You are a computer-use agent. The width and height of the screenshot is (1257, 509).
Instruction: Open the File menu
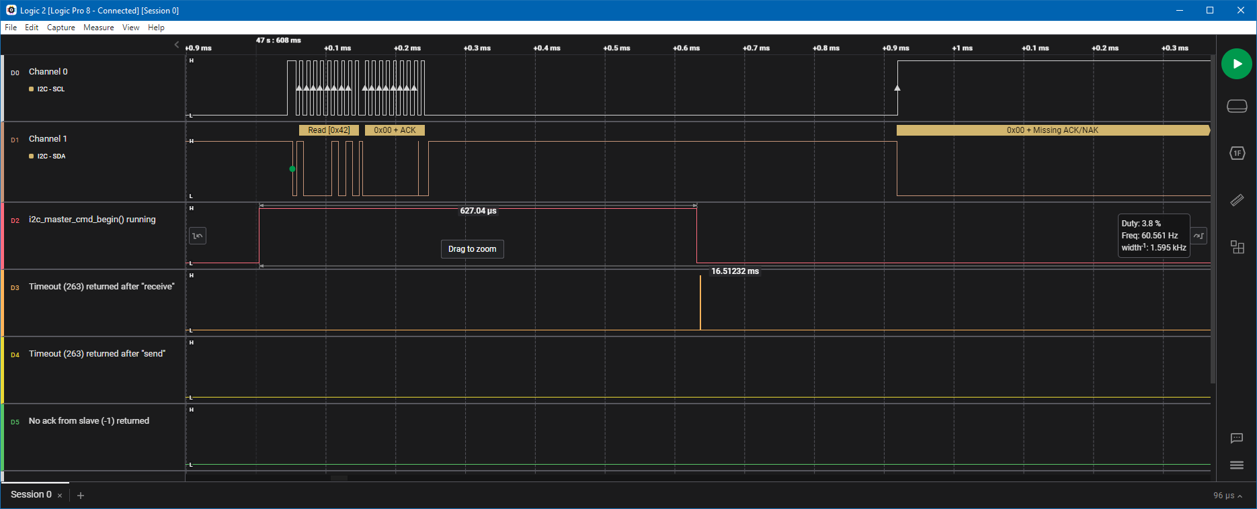point(11,28)
